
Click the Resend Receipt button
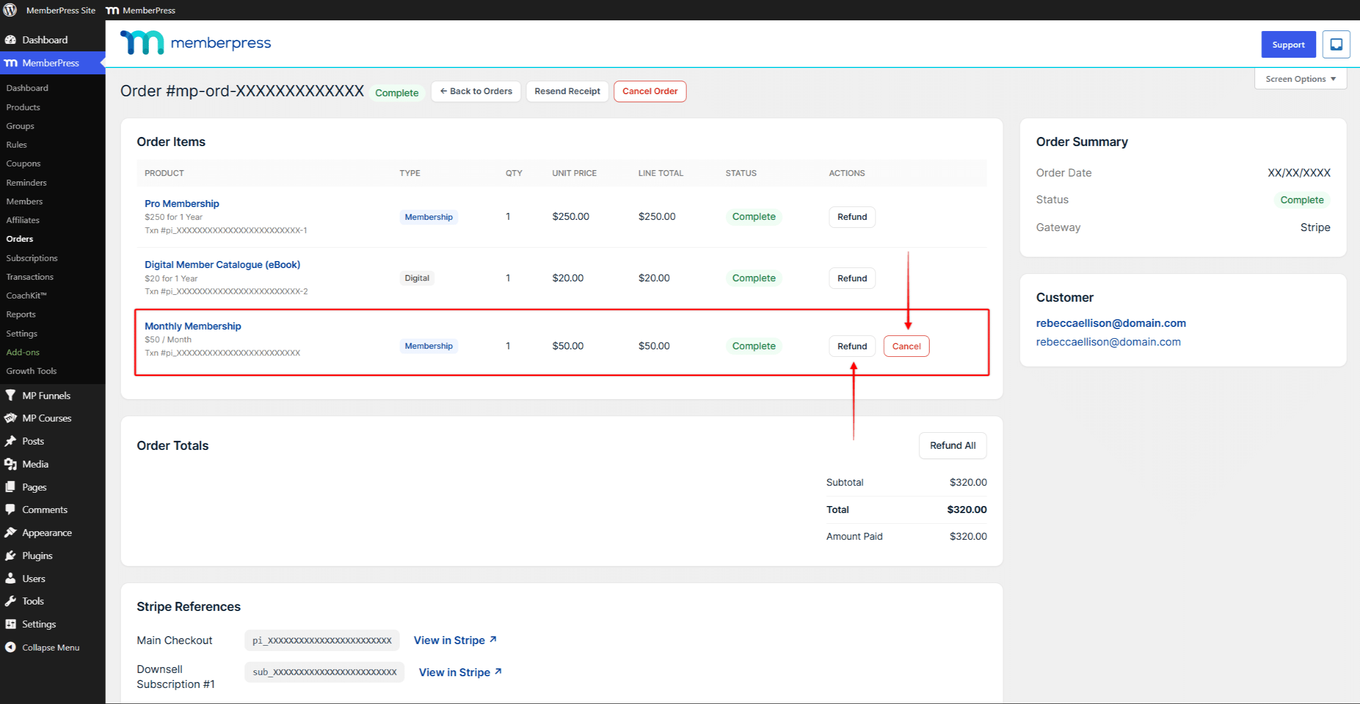[x=567, y=91]
